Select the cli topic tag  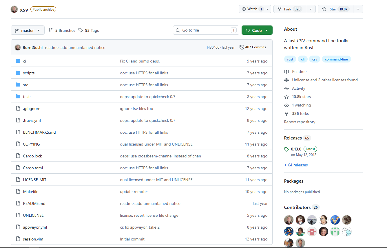coord(303,59)
